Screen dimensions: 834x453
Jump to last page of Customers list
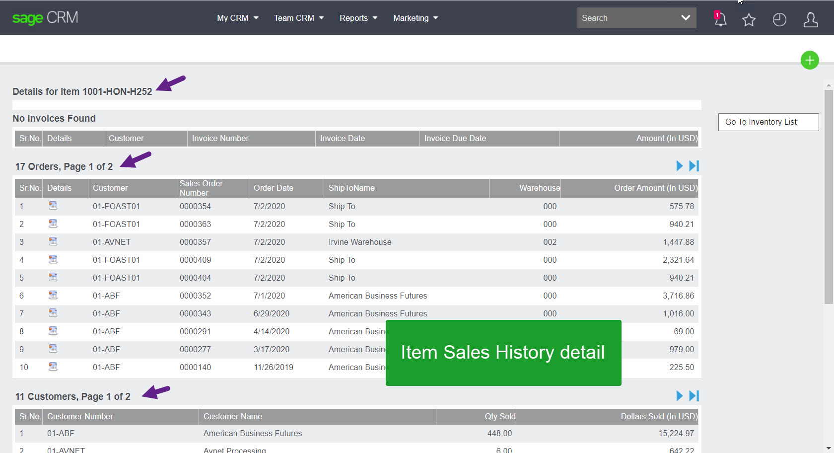point(694,395)
